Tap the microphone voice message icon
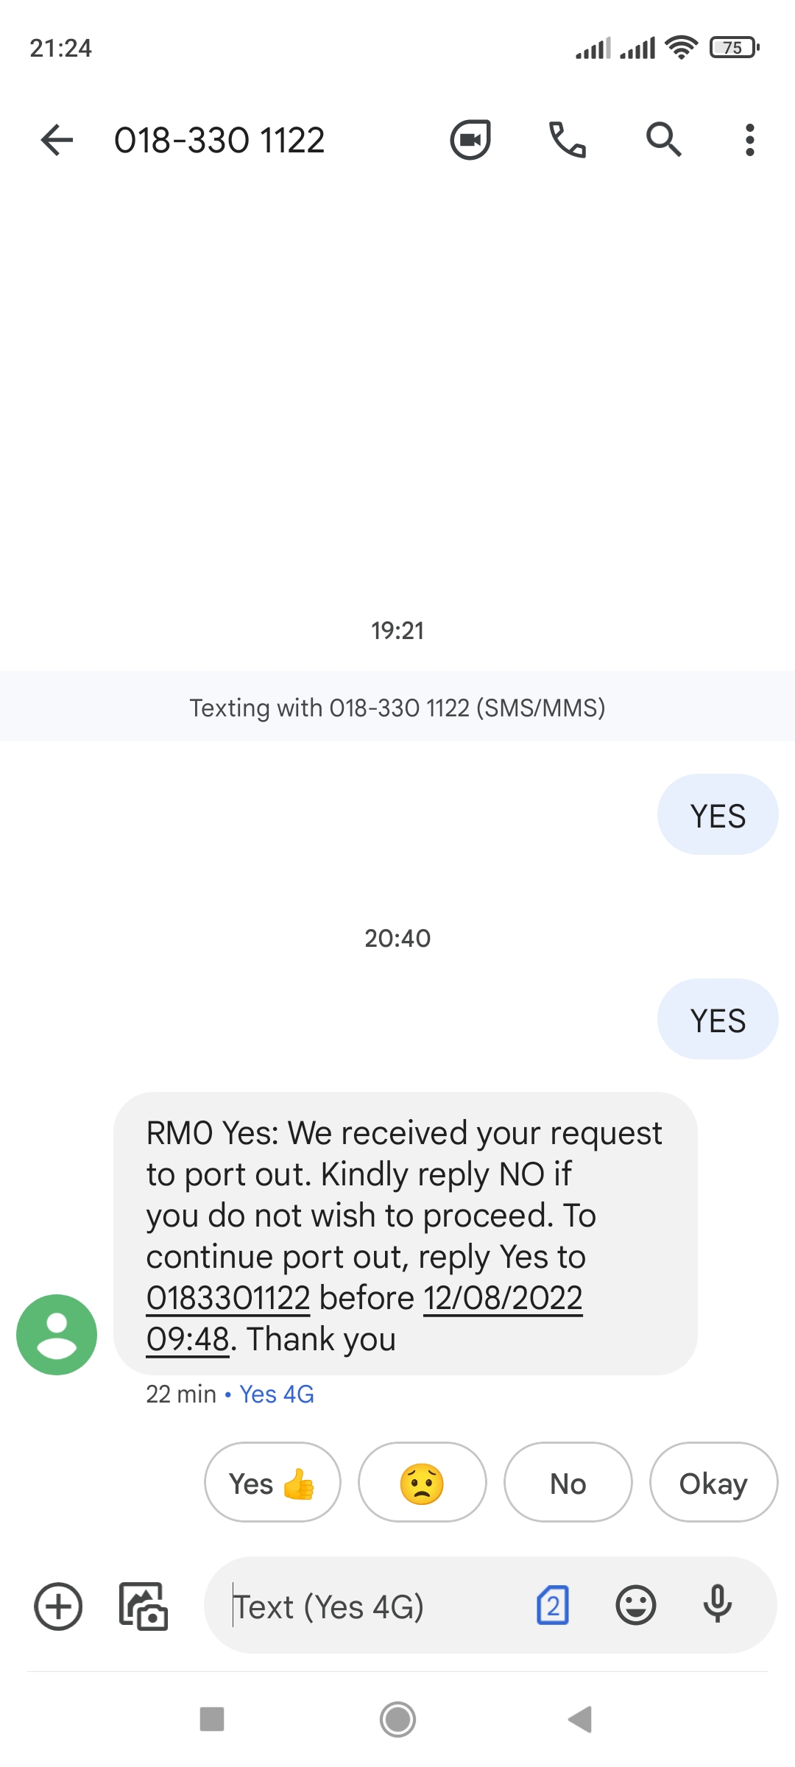 (718, 1605)
